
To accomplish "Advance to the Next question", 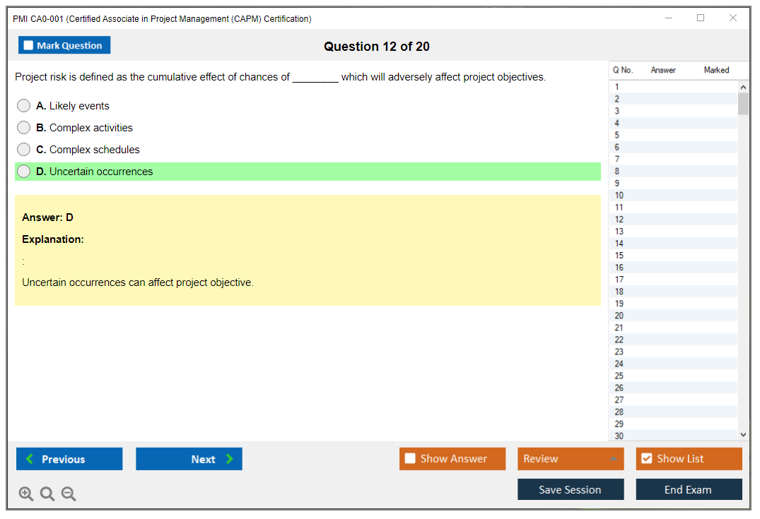I will (x=189, y=459).
